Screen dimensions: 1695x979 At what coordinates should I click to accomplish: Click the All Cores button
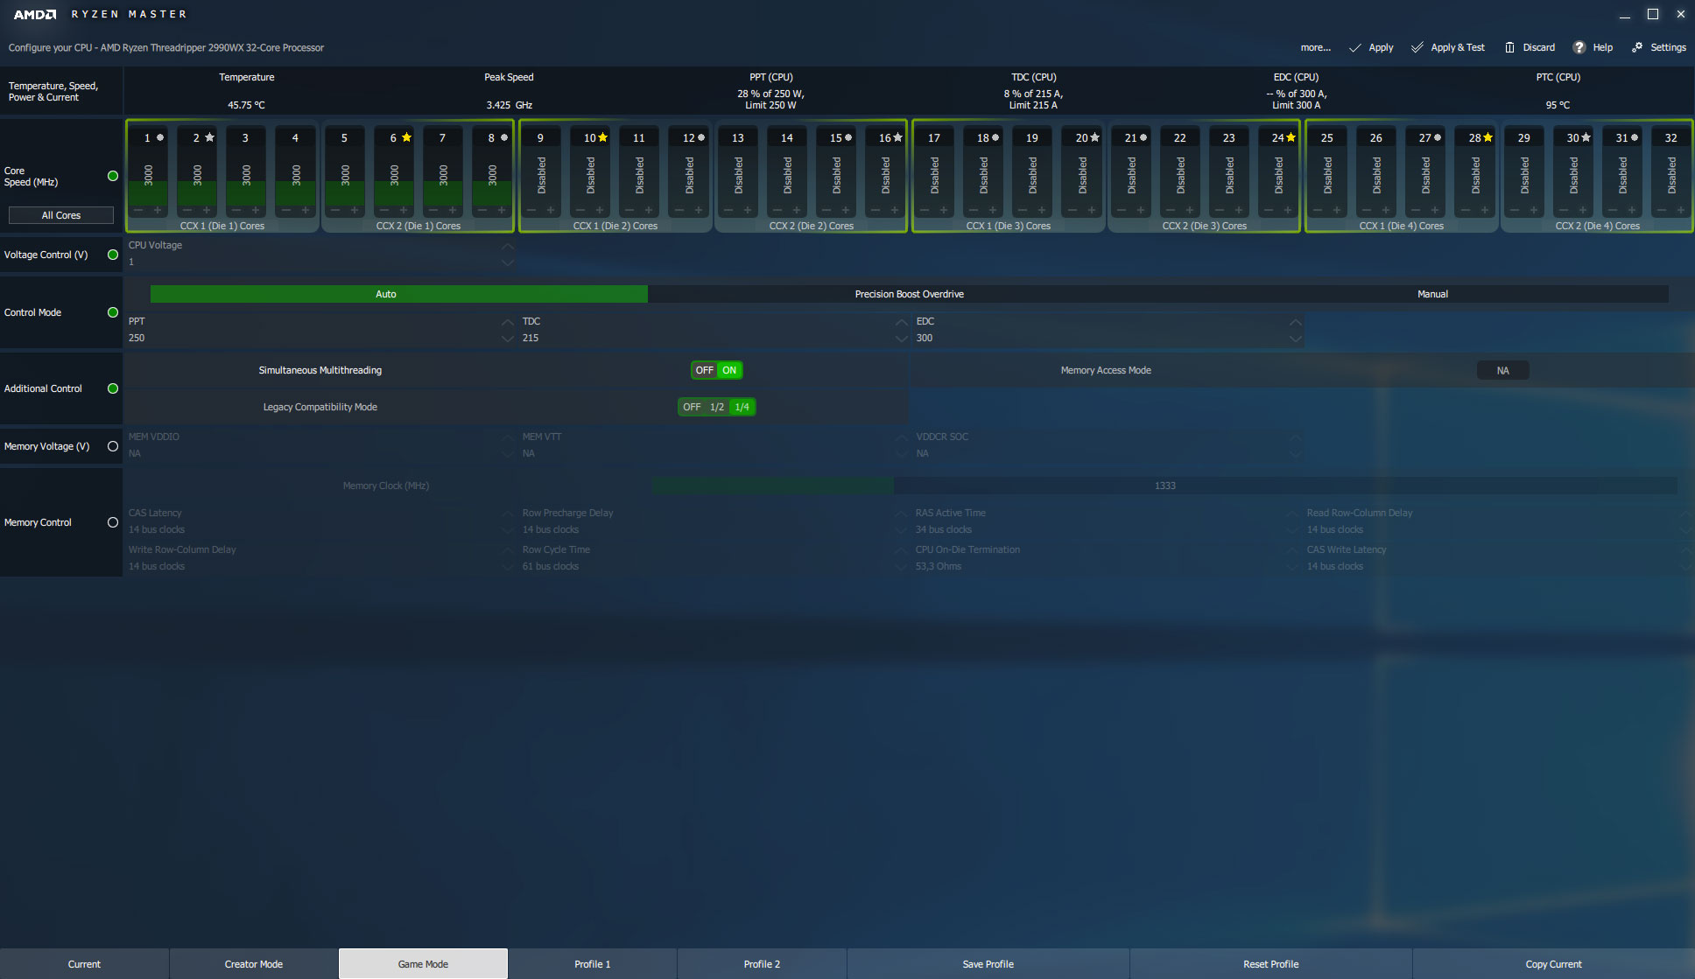pyautogui.click(x=61, y=215)
